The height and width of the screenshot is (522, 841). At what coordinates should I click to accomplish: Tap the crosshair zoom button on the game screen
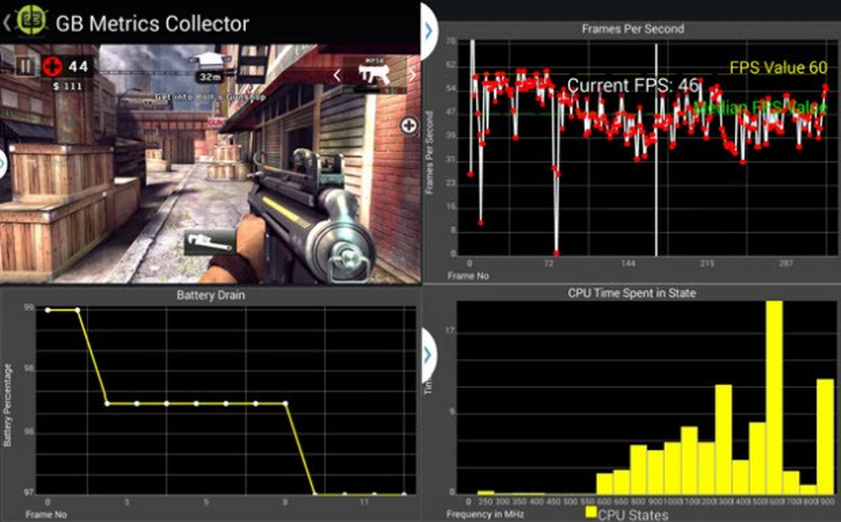[x=409, y=125]
